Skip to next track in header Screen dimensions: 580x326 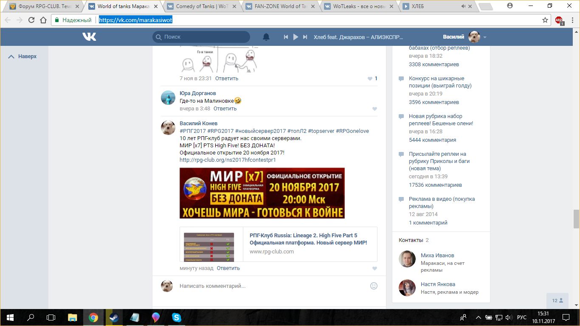(305, 37)
